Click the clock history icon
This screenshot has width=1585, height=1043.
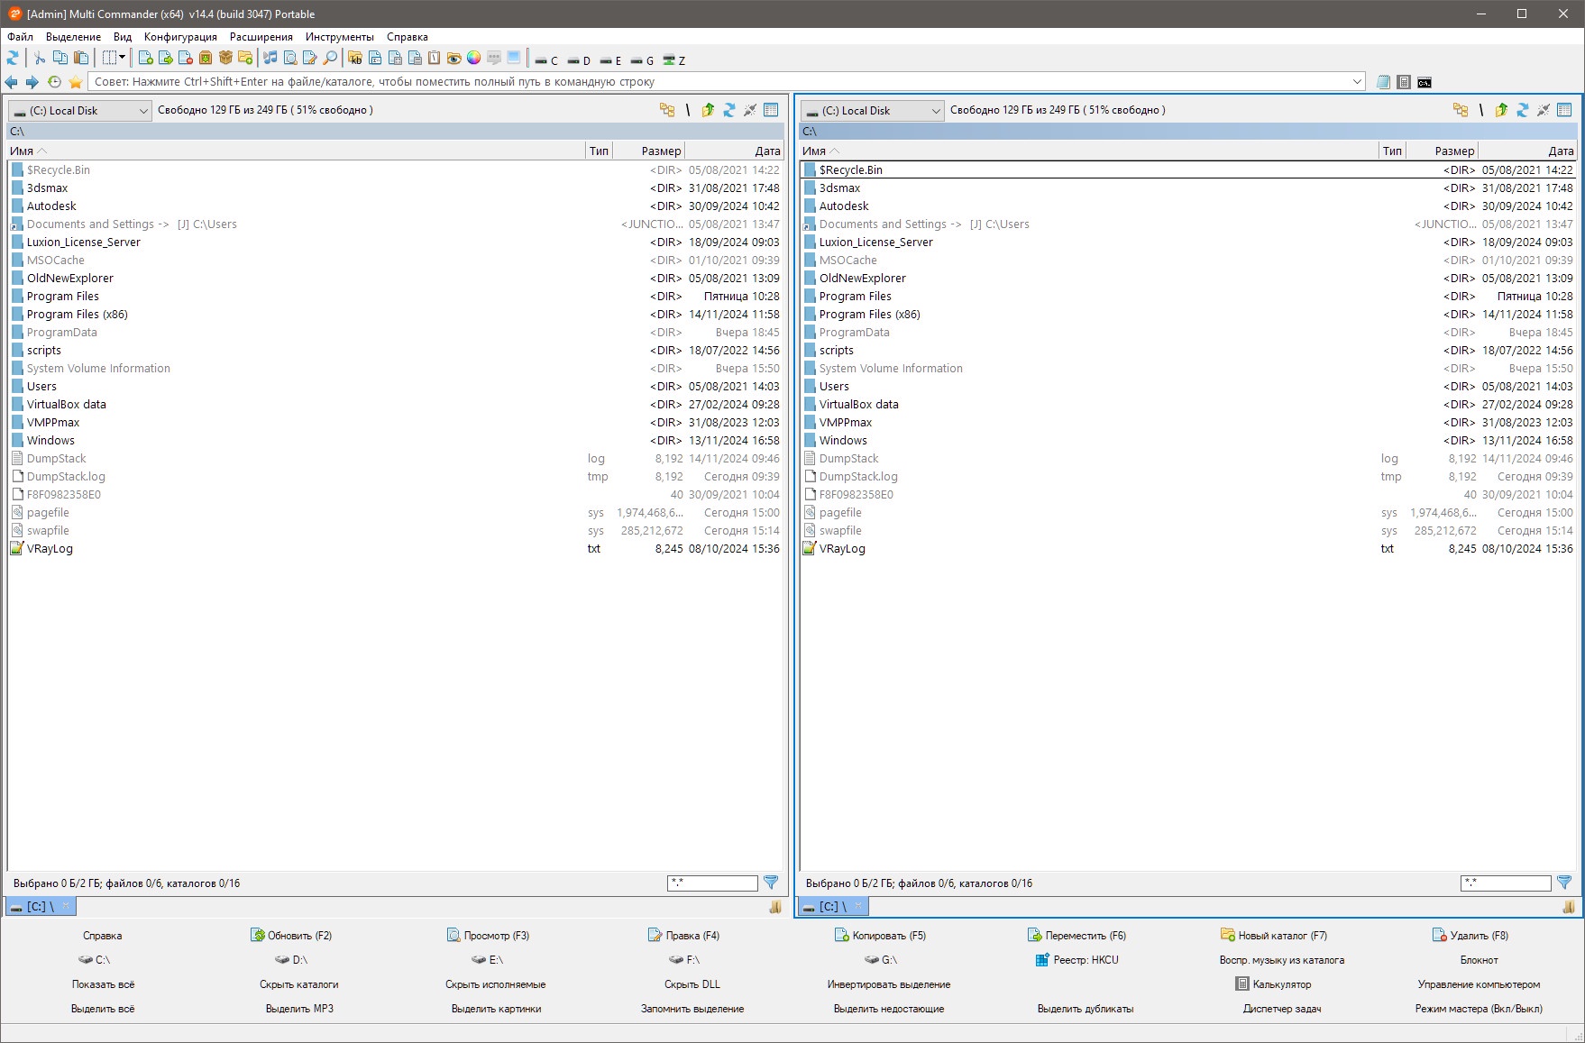click(x=54, y=82)
